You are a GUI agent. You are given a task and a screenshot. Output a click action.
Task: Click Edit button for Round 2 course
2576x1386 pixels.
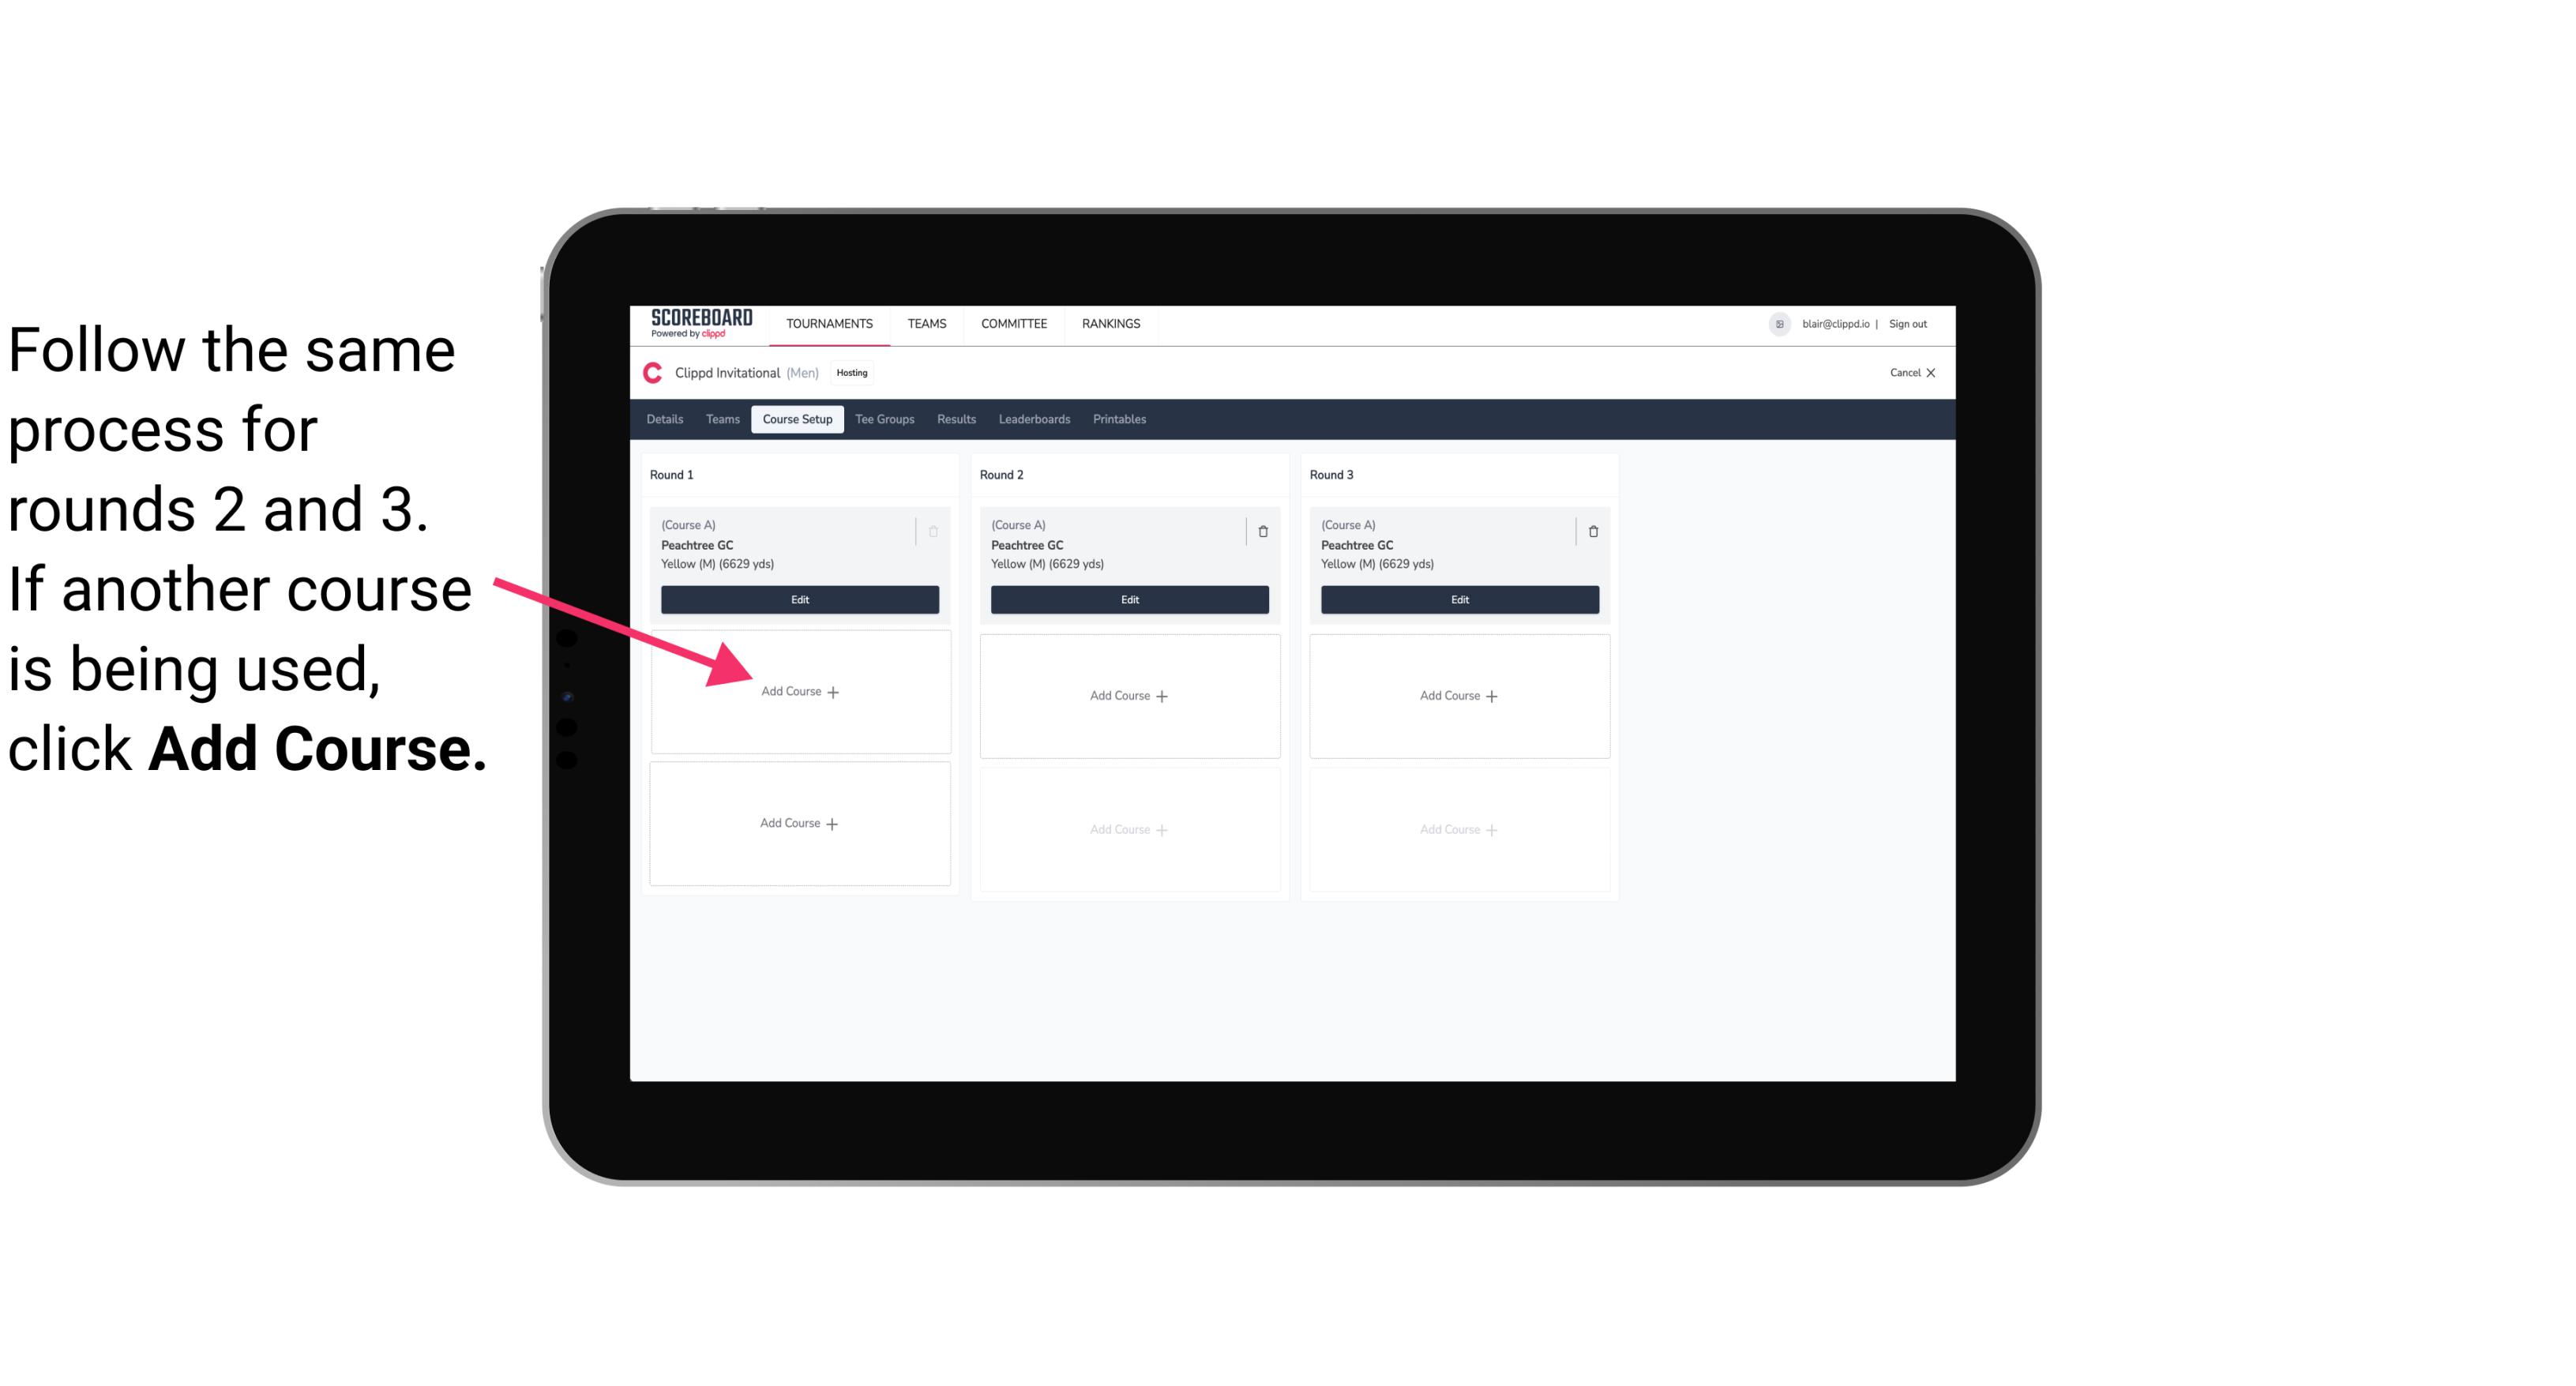pos(1128,599)
